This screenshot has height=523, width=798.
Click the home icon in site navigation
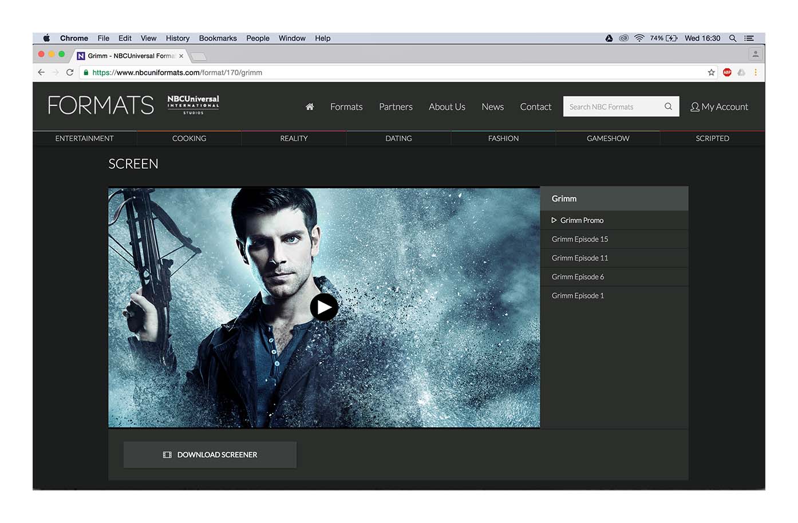(x=310, y=106)
